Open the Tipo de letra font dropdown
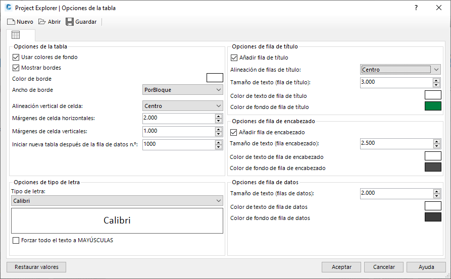The height and width of the screenshot is (279, 451). pos(117,201)
